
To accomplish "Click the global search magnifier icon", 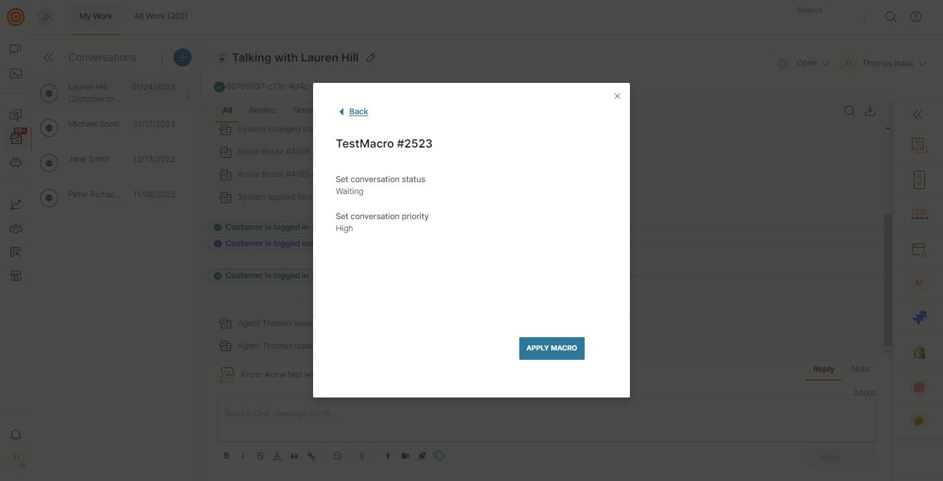I will tap(890, 17).
